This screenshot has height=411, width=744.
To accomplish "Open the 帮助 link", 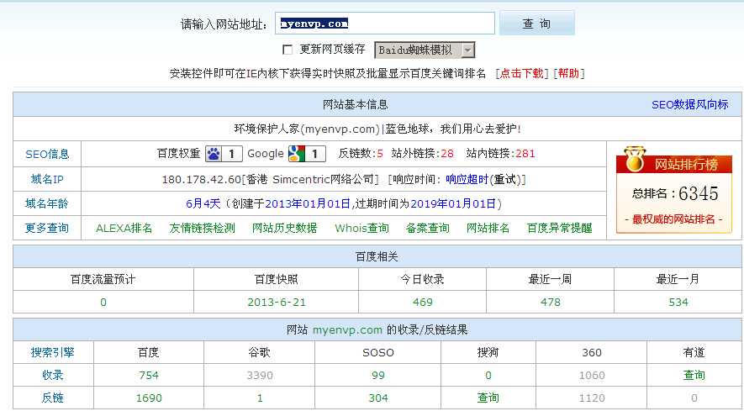I will coord(568,74).
